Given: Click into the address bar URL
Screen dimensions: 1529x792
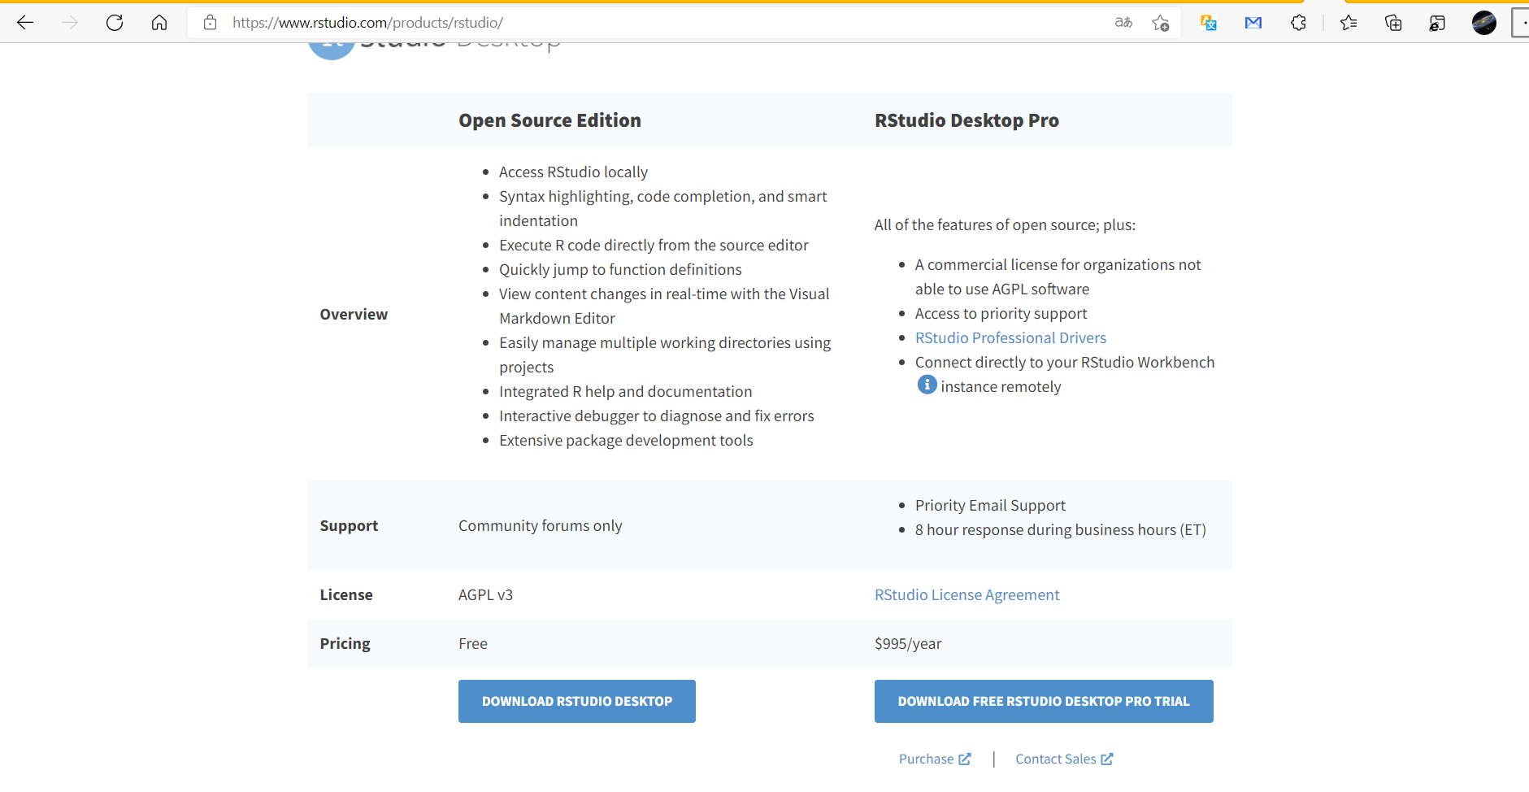Looking at the screenshot, I should pos(569,23).
